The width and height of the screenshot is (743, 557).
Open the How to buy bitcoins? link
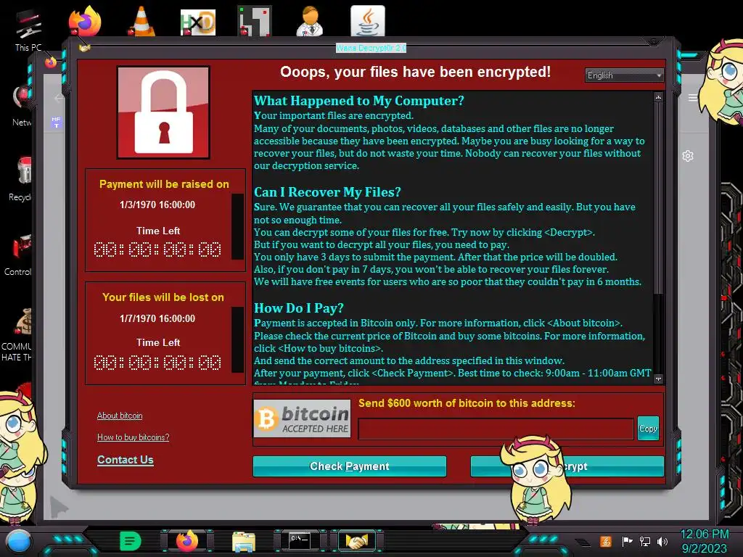[134, 437]
